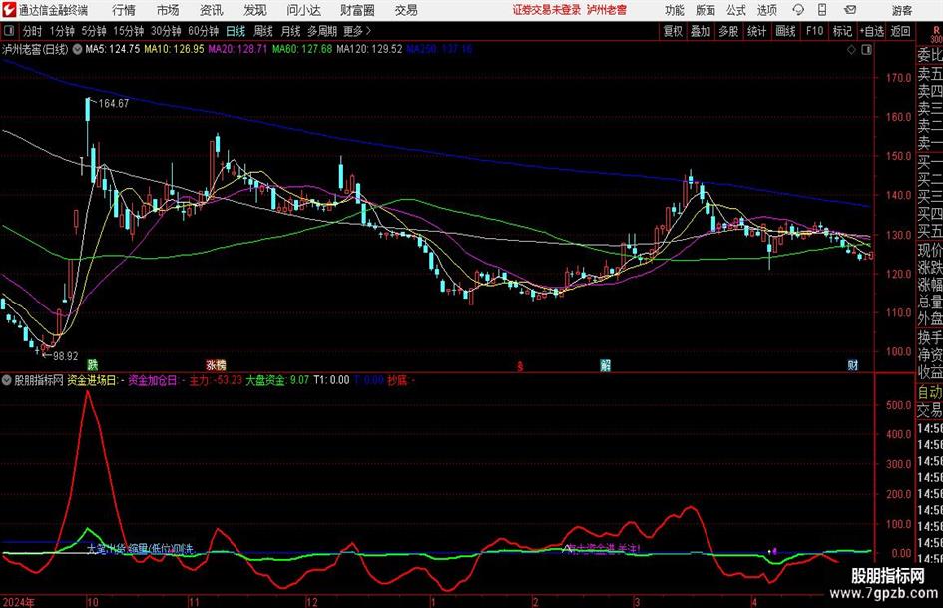Click the mobile phone icon
943x608 pixels.
point(822,10)
